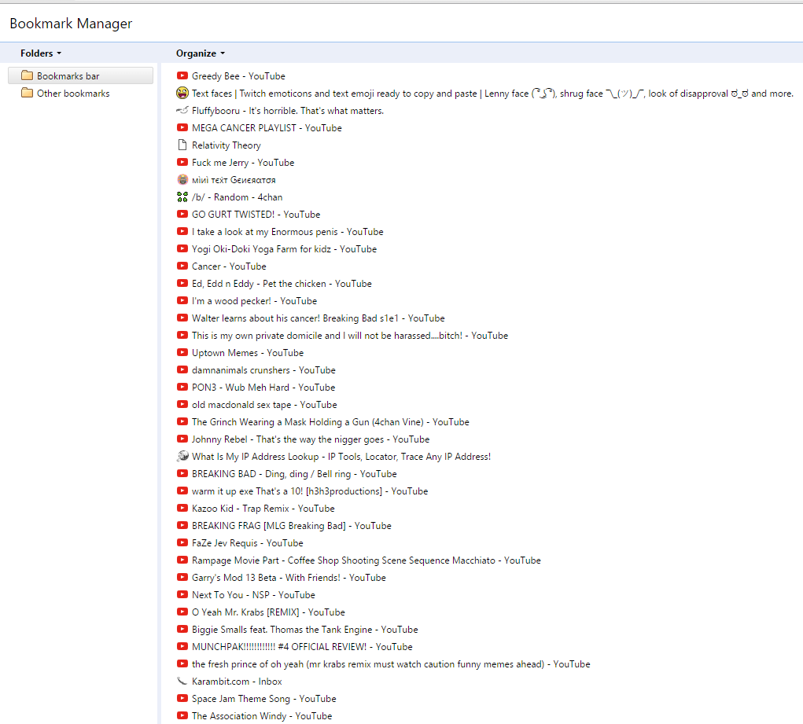Select Ed, Edd n Eddy Pet the chicken
The height and width of the screenshot is (724, 803).
(x=282, y=284)
